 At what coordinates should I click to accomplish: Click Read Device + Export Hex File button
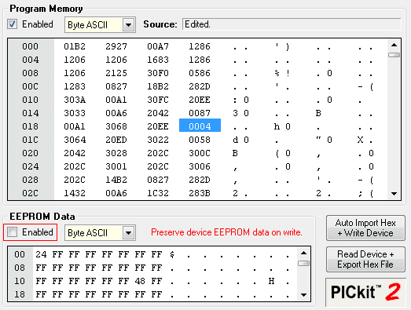[x=365, y=259]
